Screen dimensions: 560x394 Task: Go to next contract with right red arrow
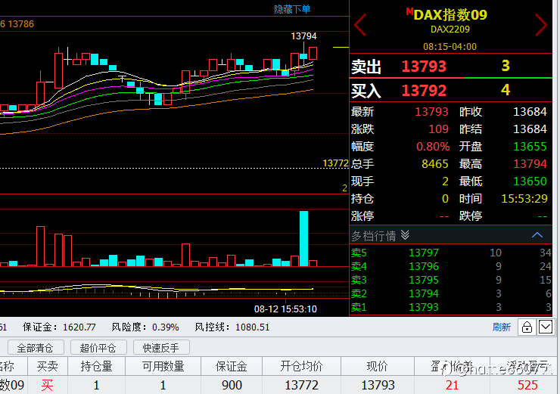point(541,25)
